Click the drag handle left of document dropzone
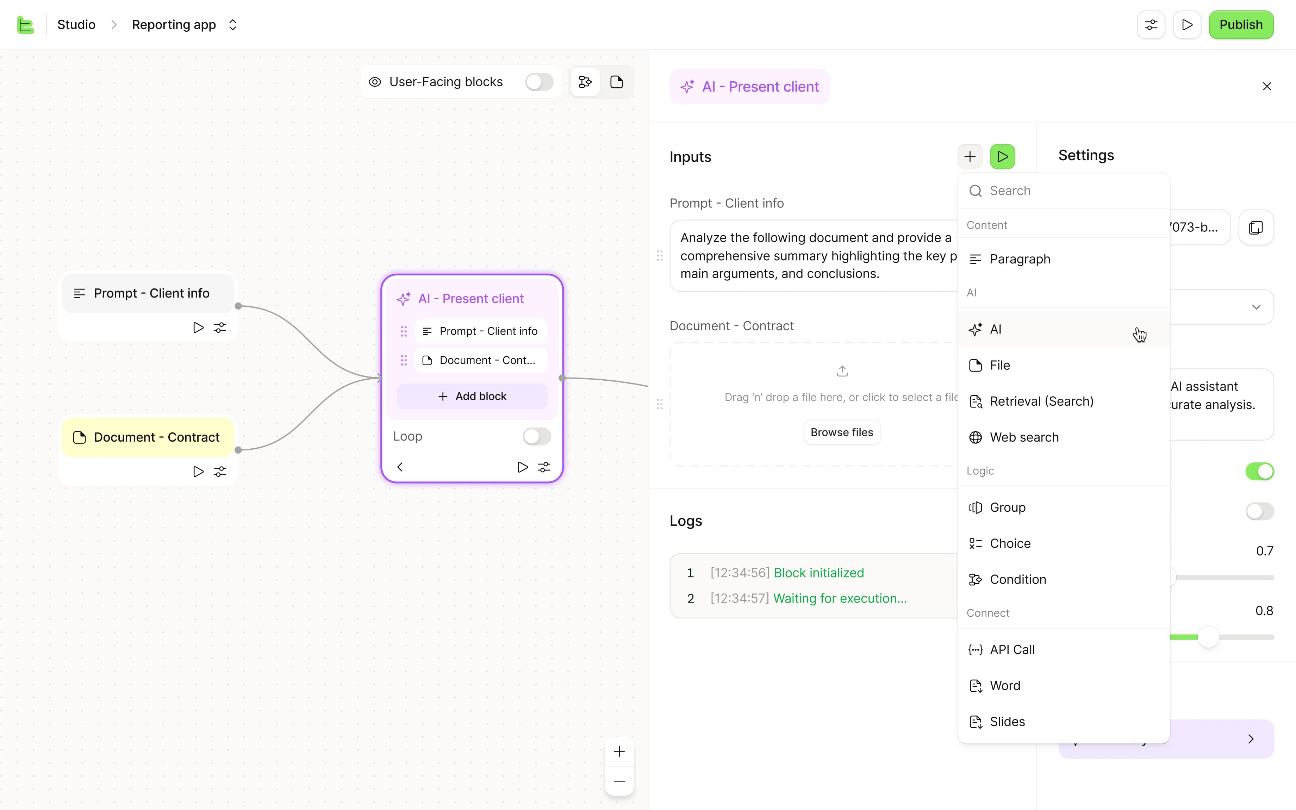Screen dimensions: 1296x810 [x=660, y=404]
